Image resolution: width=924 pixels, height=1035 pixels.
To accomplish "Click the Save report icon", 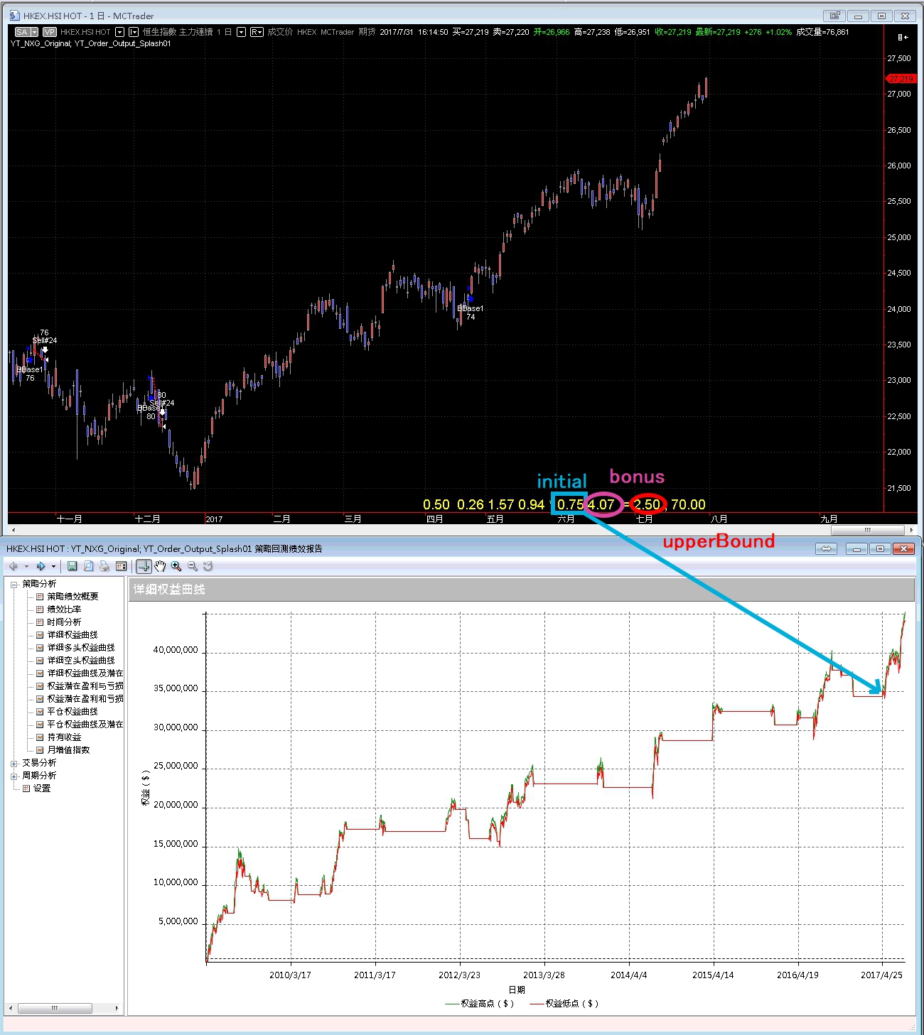I will (x=72, y=566).
